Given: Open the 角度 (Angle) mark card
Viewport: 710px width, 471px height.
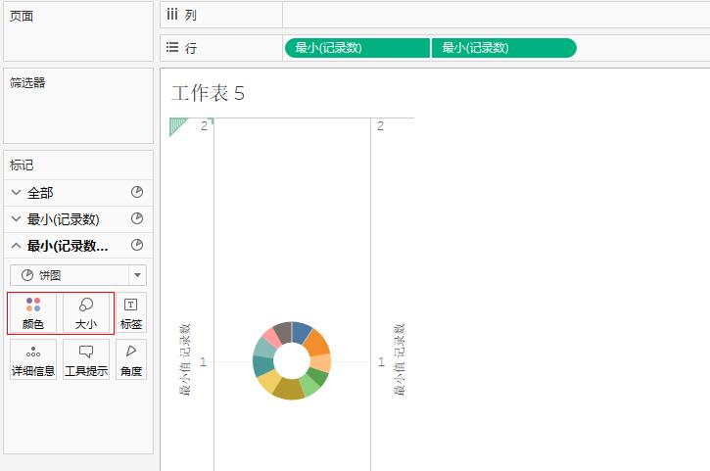Looking at the screenshot, I should click(131, 359).
